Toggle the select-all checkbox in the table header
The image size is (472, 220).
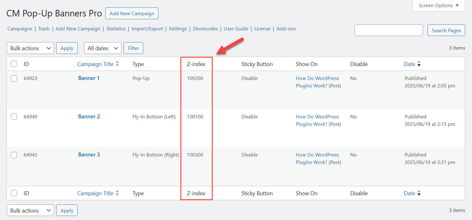[x=14, y=64]
